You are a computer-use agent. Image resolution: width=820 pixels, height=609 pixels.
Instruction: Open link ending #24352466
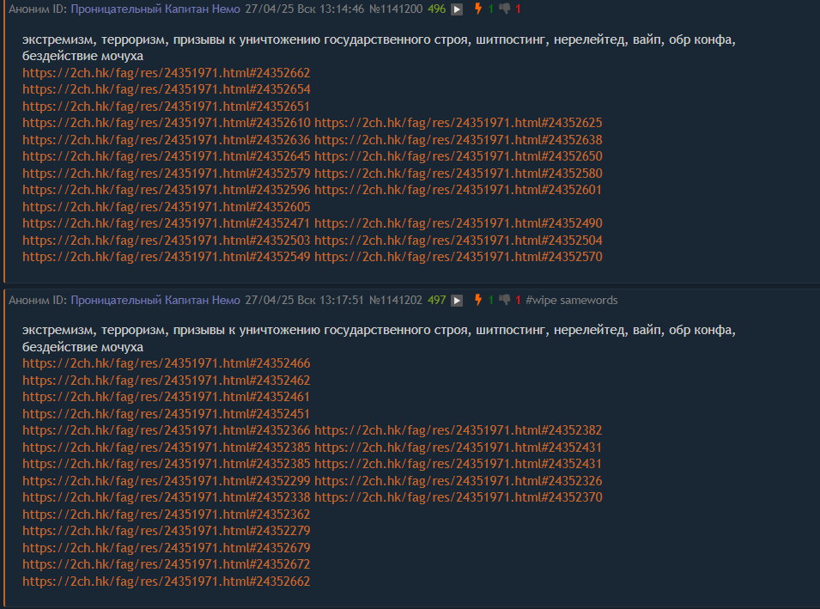(167, 363)
